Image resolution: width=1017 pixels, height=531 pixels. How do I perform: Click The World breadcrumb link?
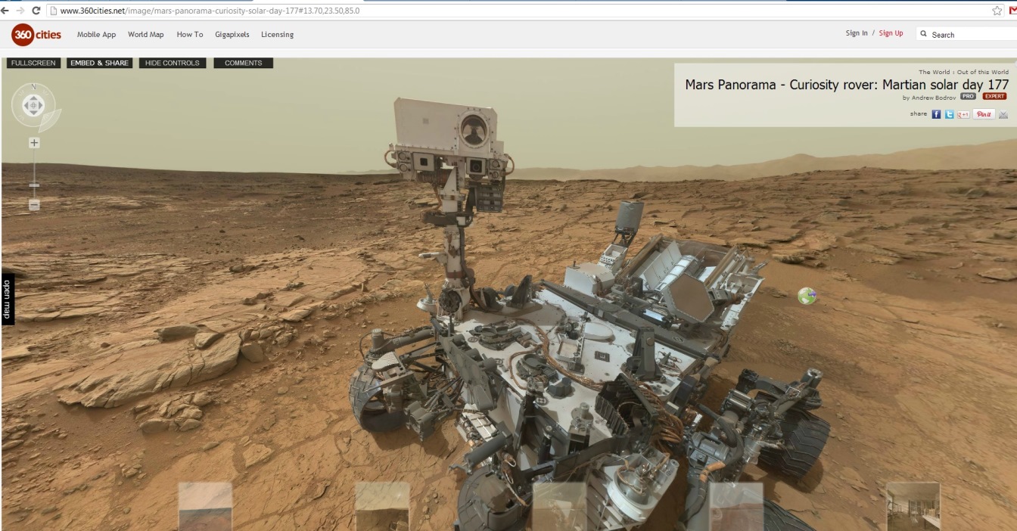click(x=935, y=73)
